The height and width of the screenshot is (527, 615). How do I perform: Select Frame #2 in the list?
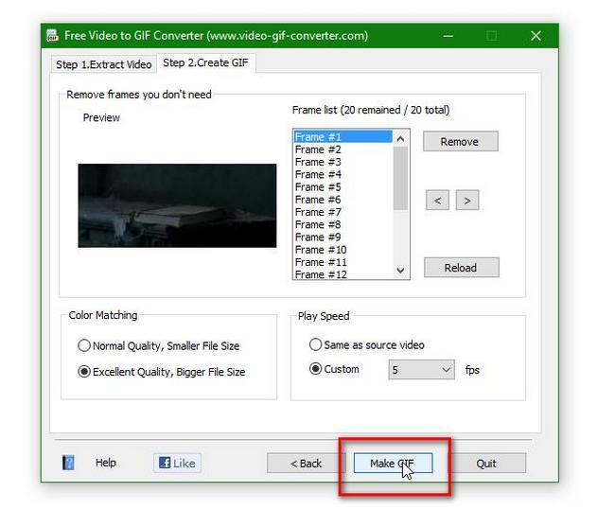tap(343, 149)
